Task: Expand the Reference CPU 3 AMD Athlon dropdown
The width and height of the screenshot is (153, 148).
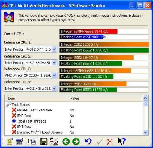Action: coord(54,75)
